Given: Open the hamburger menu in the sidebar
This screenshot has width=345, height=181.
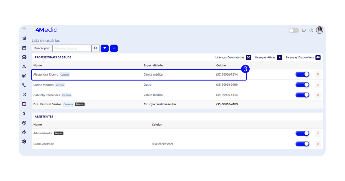Looking at the screenshot, I should (x=24, y=29).
